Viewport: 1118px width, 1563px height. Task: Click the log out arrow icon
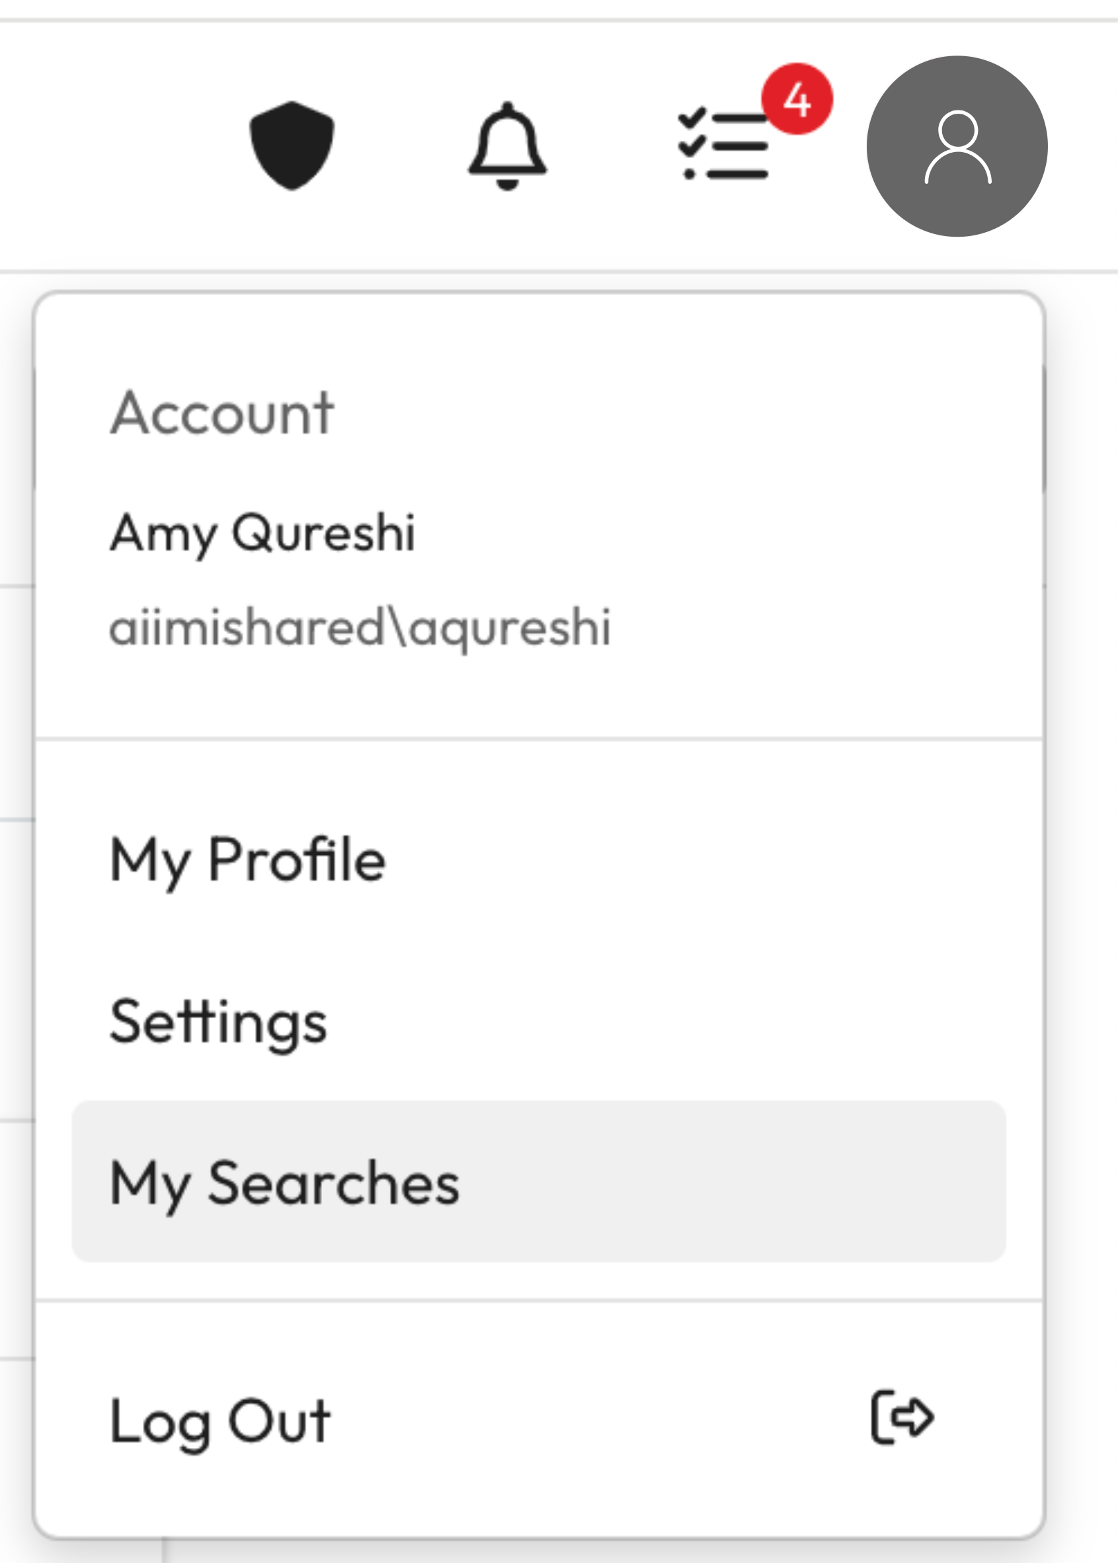coord(902,1417)
